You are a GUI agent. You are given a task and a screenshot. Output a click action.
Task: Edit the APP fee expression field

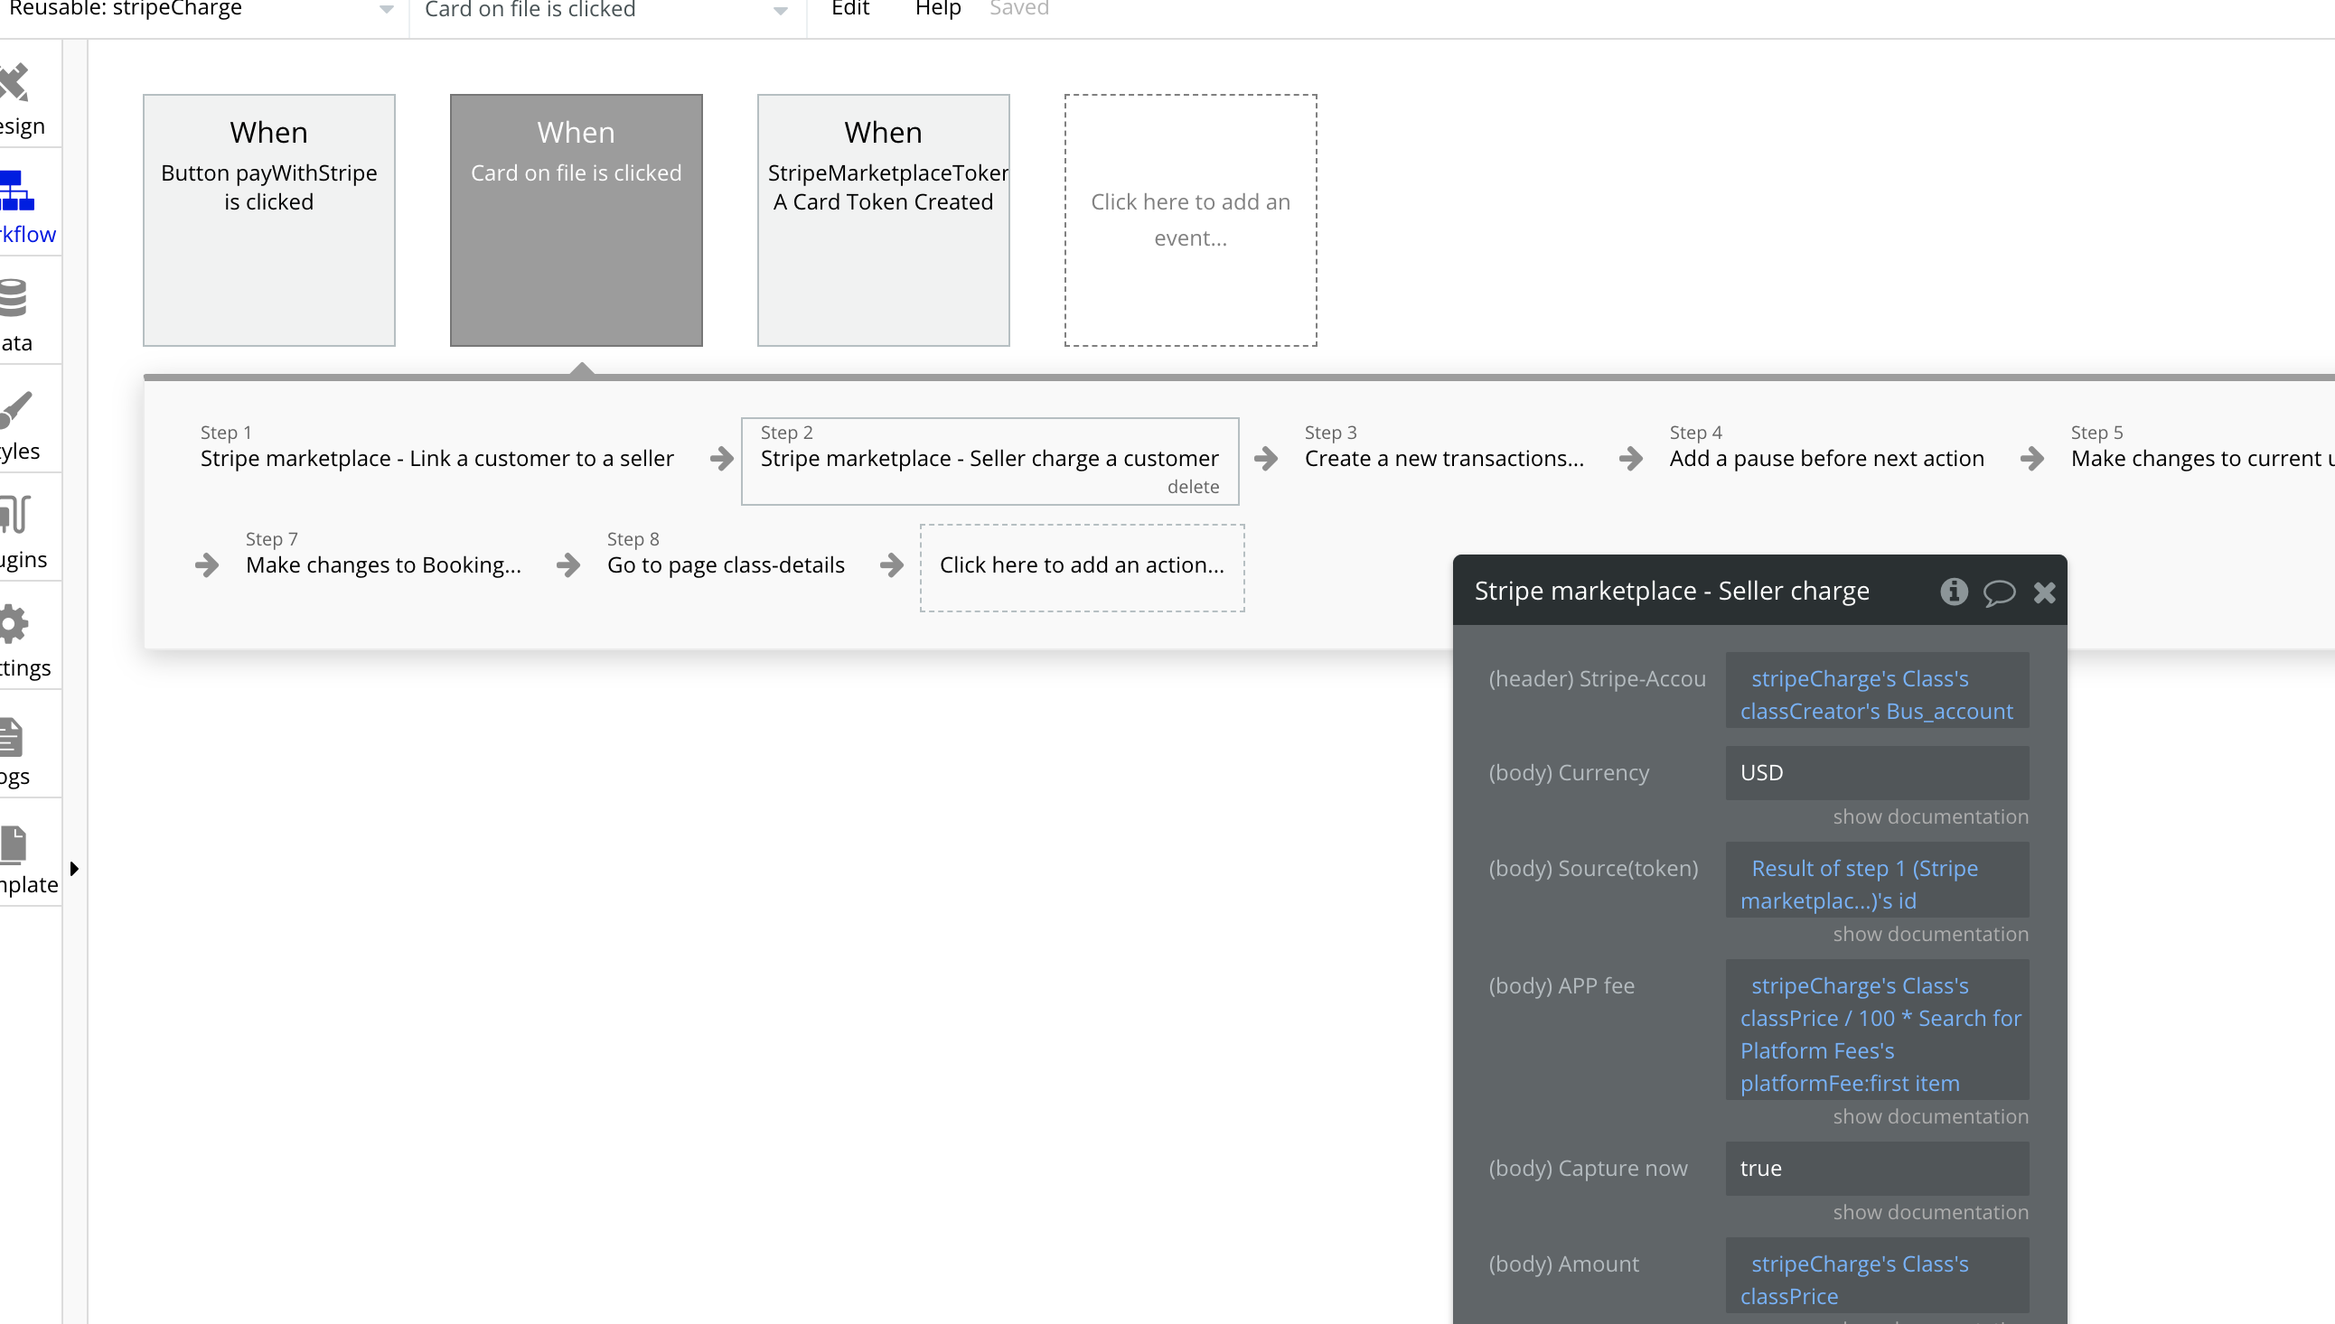tap(1878, 1030)
